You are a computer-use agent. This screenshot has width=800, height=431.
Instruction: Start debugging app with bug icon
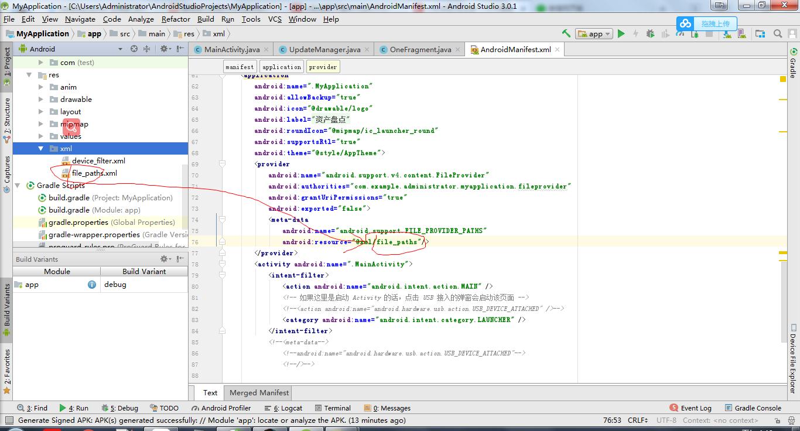[650, 34]
